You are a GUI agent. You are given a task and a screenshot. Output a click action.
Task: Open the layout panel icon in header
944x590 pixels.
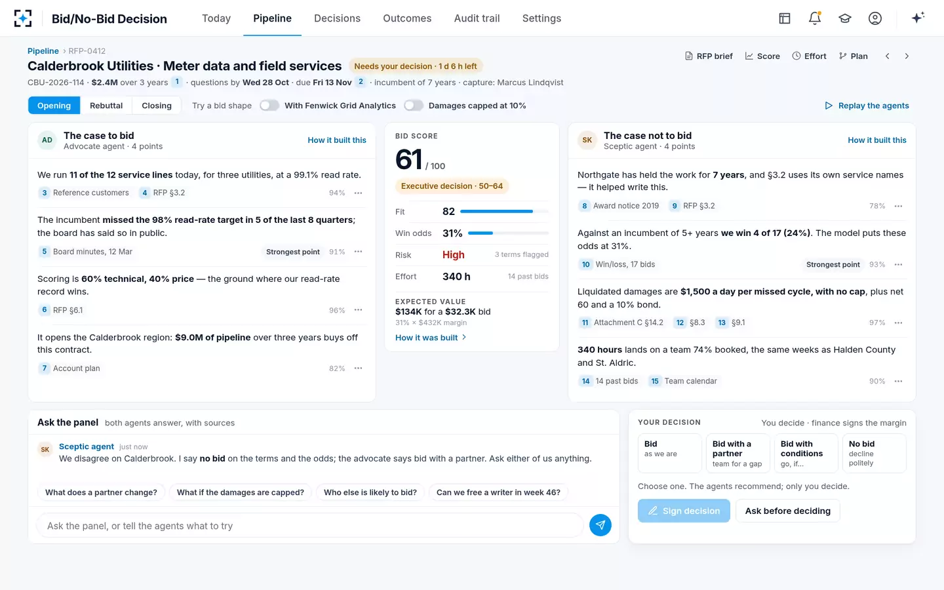pos(785,18)
